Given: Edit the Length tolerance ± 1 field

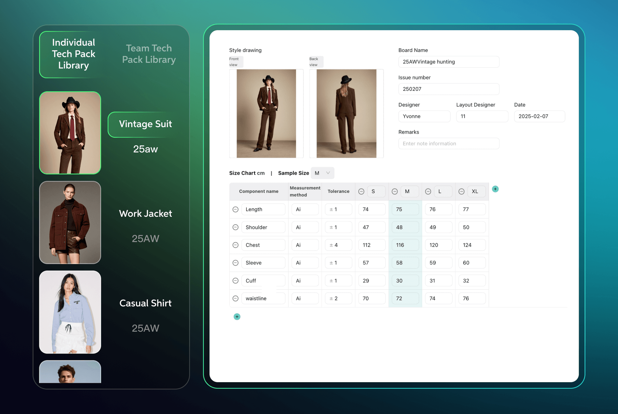Looking at the screenshot, I should (x=338, y=209).
